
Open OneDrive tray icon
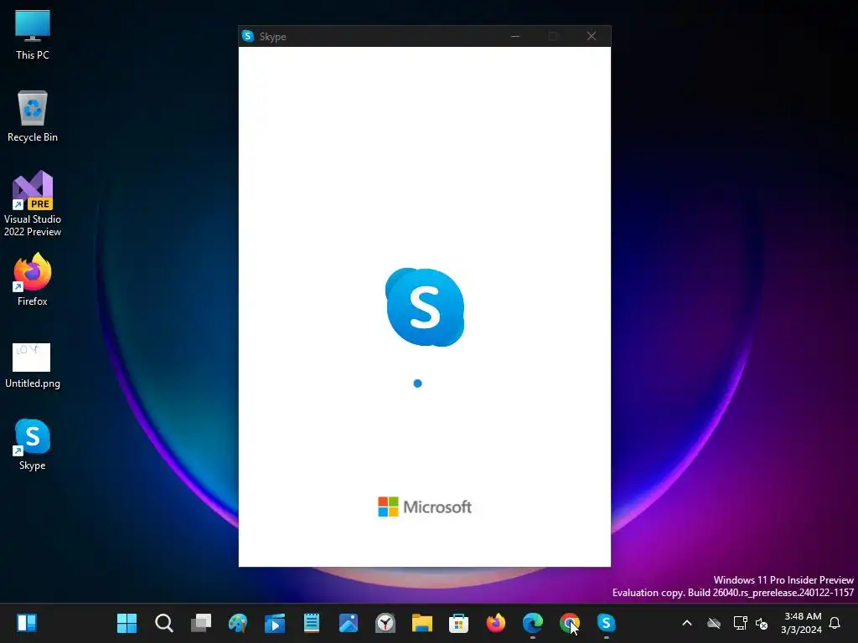714,623
